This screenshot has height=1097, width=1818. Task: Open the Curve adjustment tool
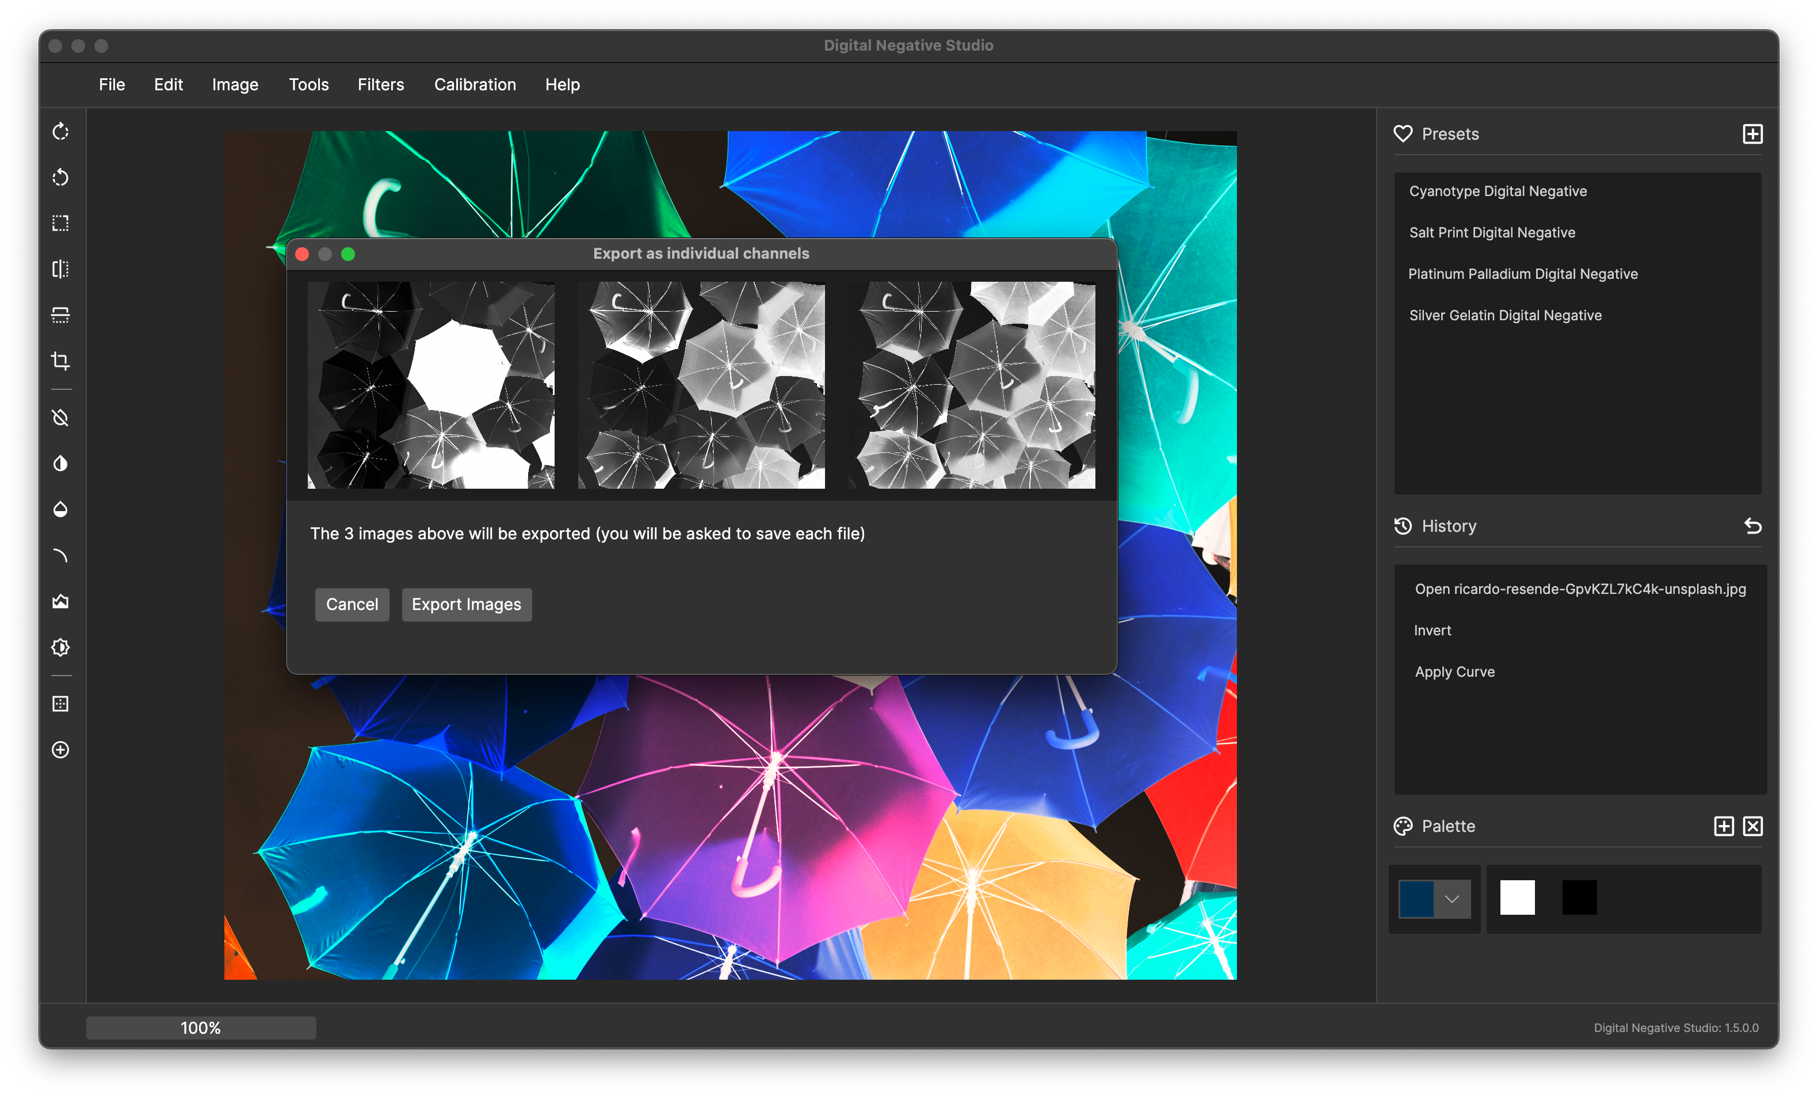60,555
